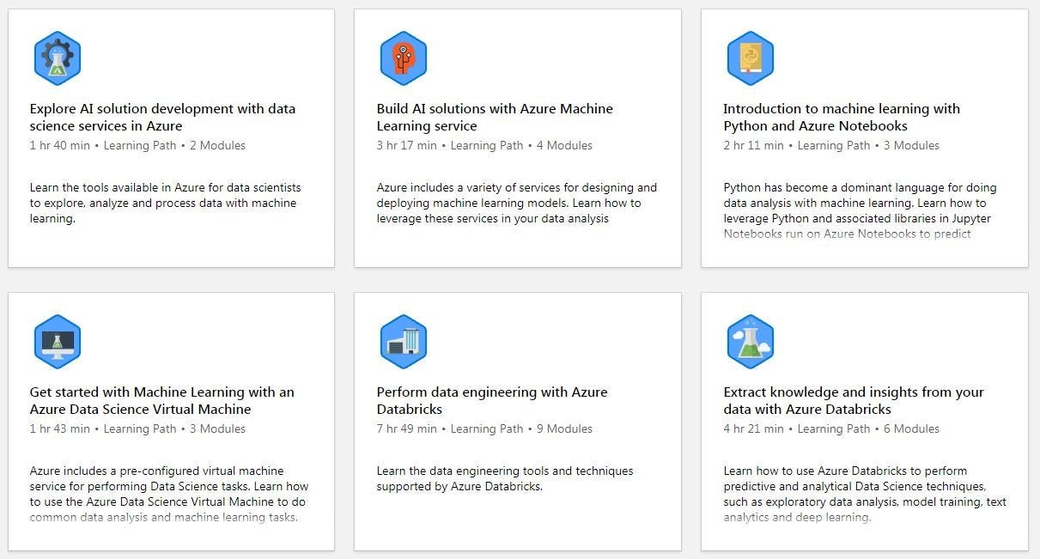
Task: Click the orange AI head hexagon icon
Action: point(404,58)
